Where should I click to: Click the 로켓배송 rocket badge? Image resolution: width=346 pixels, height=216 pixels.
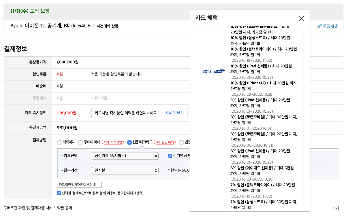click(327, 26)
